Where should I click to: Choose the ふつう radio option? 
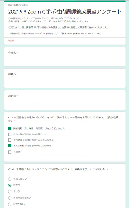[x=10, y=192]
